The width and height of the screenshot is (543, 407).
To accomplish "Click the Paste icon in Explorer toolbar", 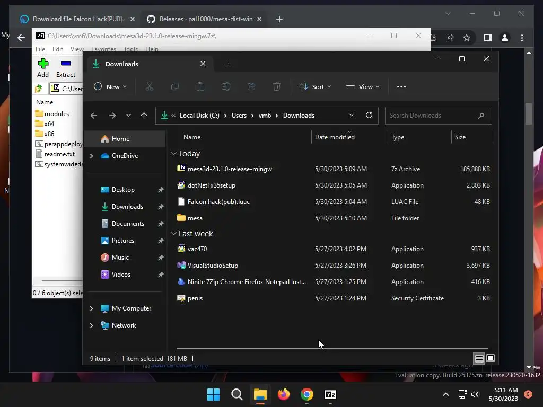I will click(x=200, y=86).
